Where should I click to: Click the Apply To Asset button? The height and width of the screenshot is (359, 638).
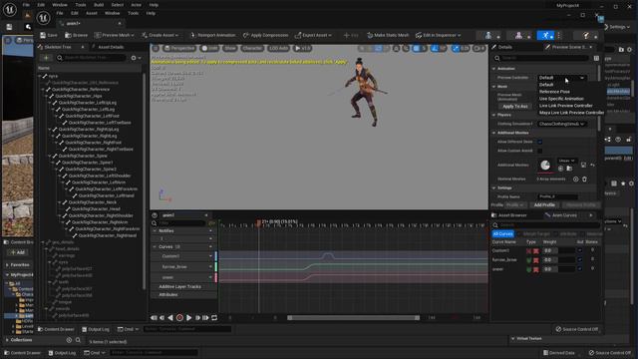(x=515, y=107)
